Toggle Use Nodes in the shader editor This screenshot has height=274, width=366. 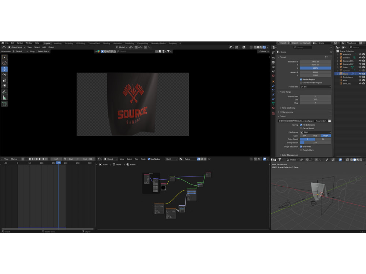[x=149, y=159]
